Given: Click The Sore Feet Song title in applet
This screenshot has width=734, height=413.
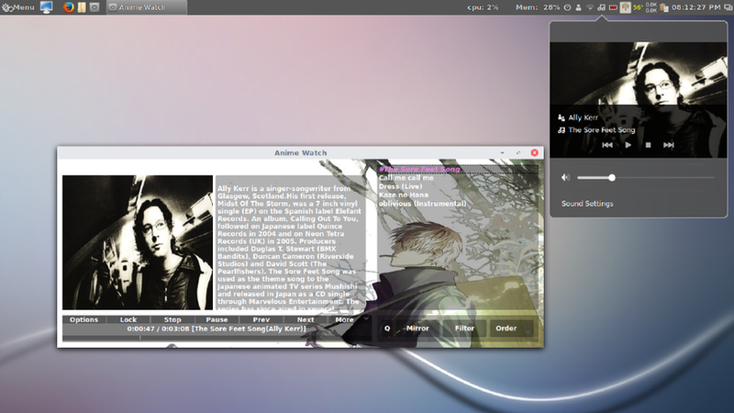Looking at the screenshot, I should point(602,129).
